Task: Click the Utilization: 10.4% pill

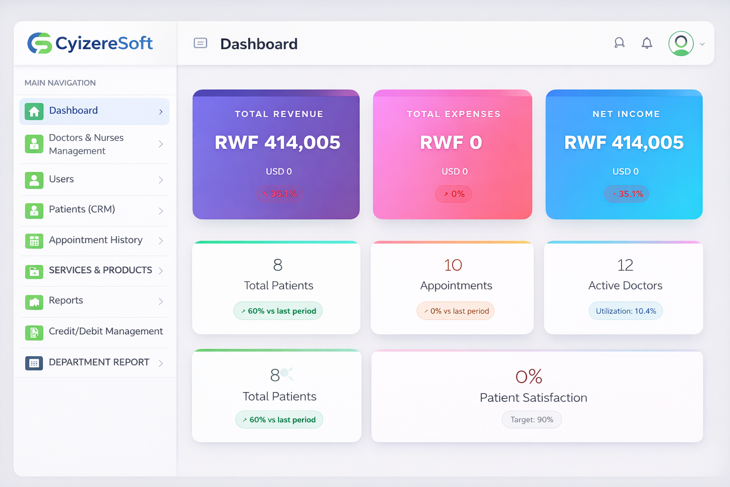Action: pyautogui.click(x=625, y=311)
